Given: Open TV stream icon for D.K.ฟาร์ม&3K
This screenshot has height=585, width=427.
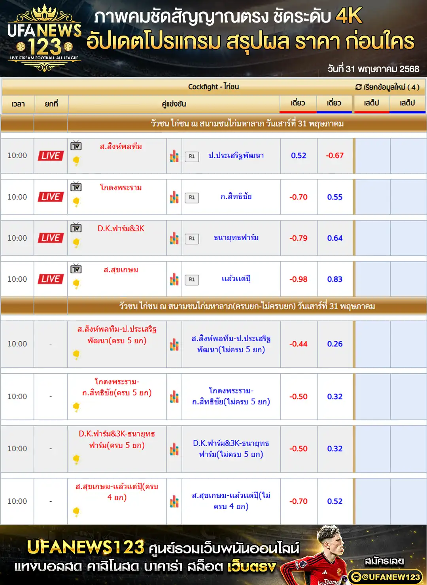Looking at the screenshot, I should pyautogui.click(x=76, y=228).
